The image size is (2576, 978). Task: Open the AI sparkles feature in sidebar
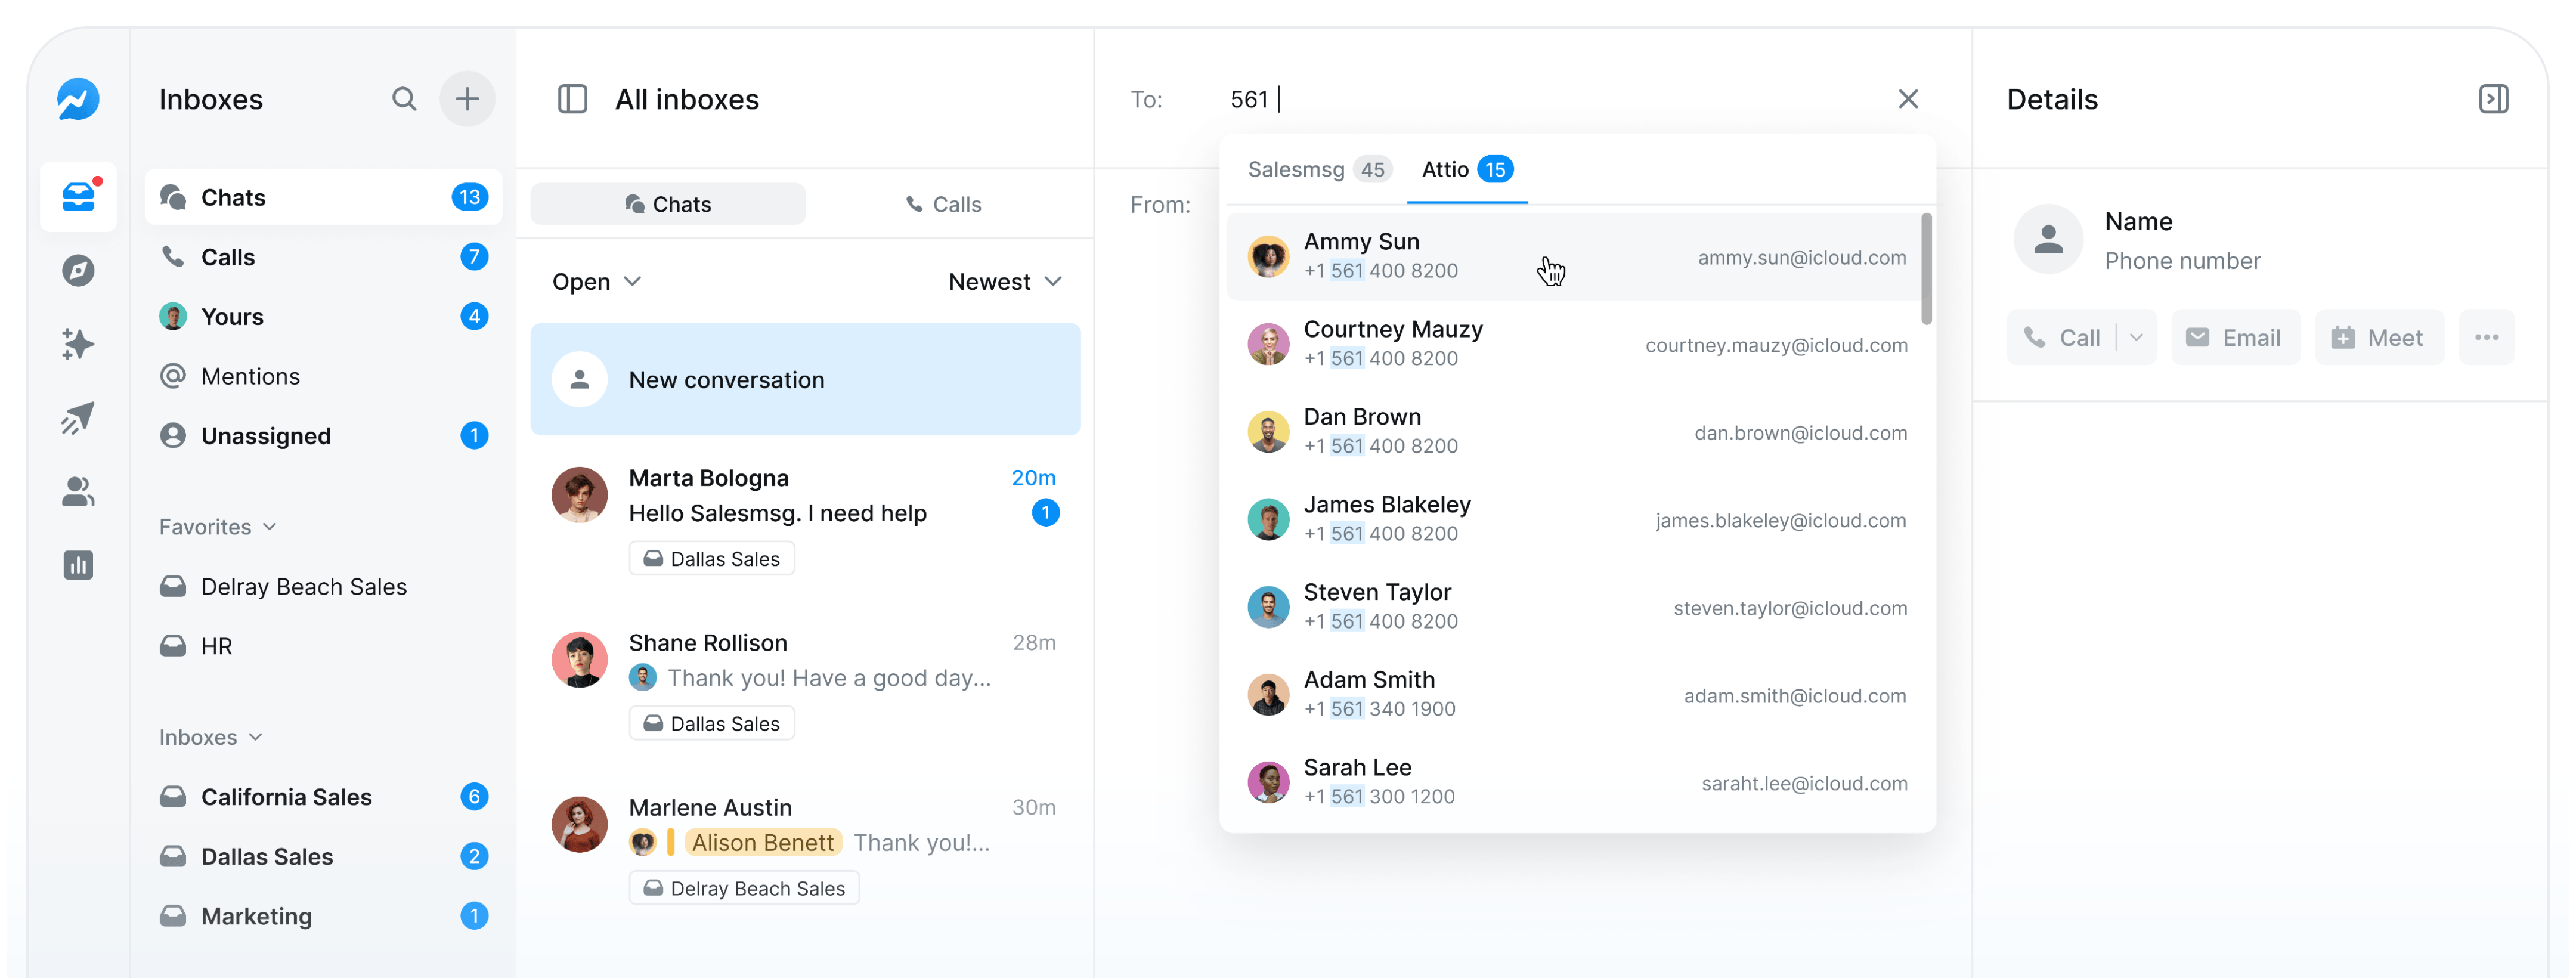coord(78,344)
